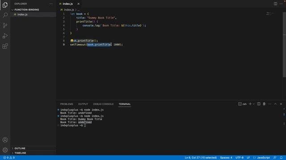This screenshot has width=286, height=160.
Task: Switch to the OUTPUT panel tab
Action: pyautogui.click(x=83, y=104)
